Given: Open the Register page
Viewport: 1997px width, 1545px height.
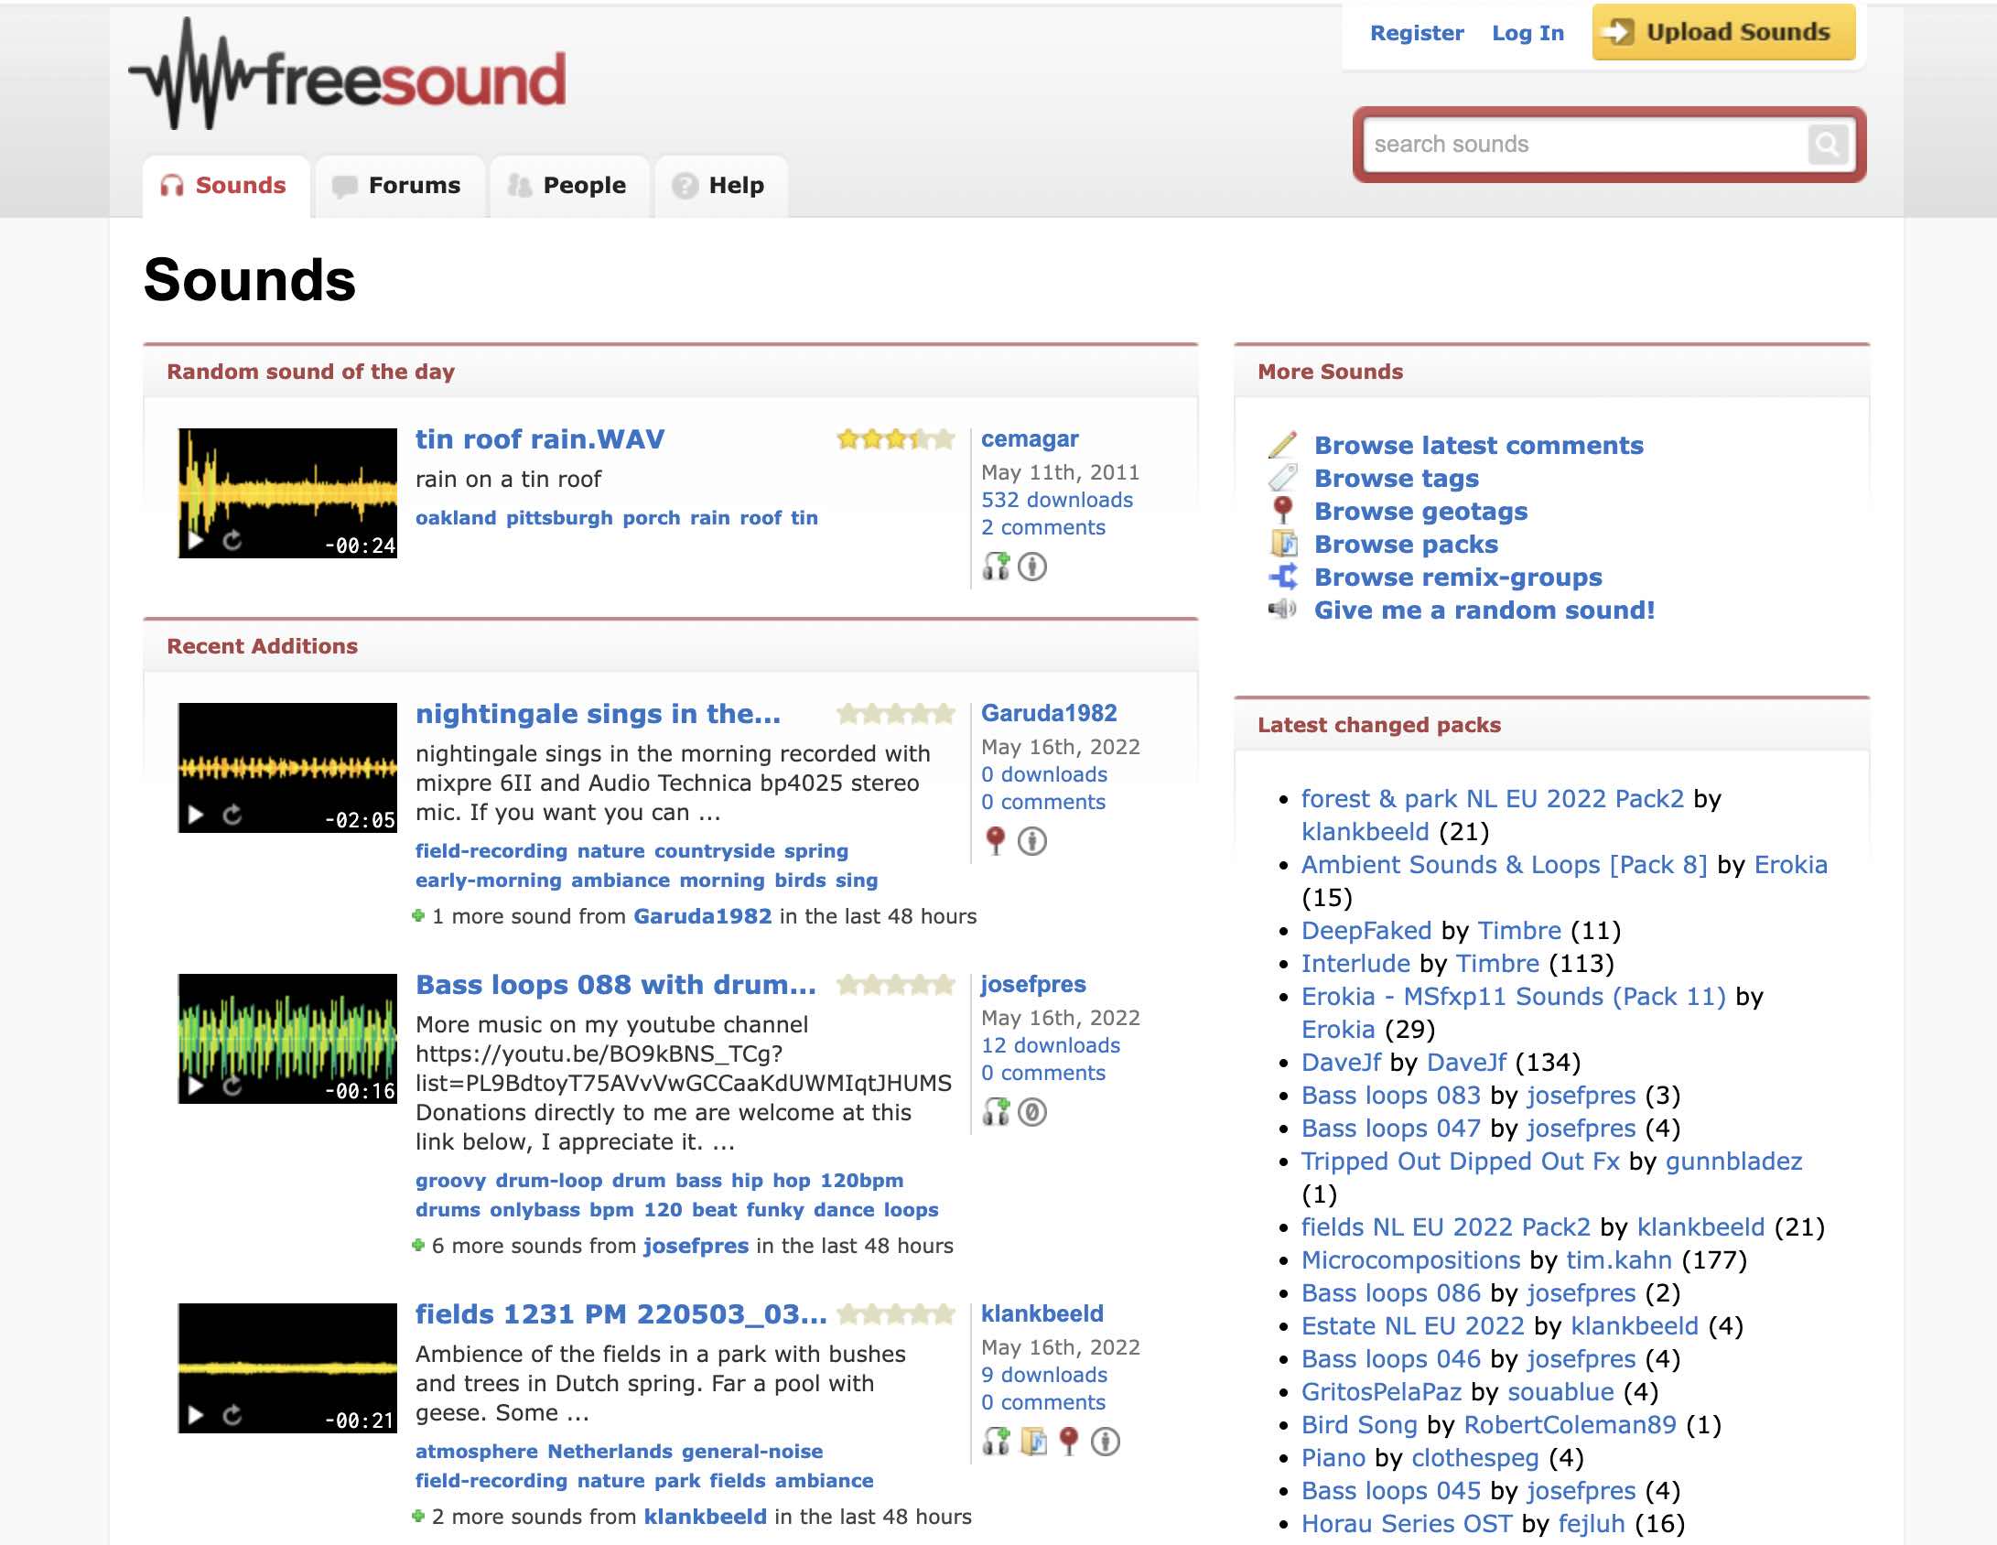Looking at the screenshot, I should point(1416,32).
